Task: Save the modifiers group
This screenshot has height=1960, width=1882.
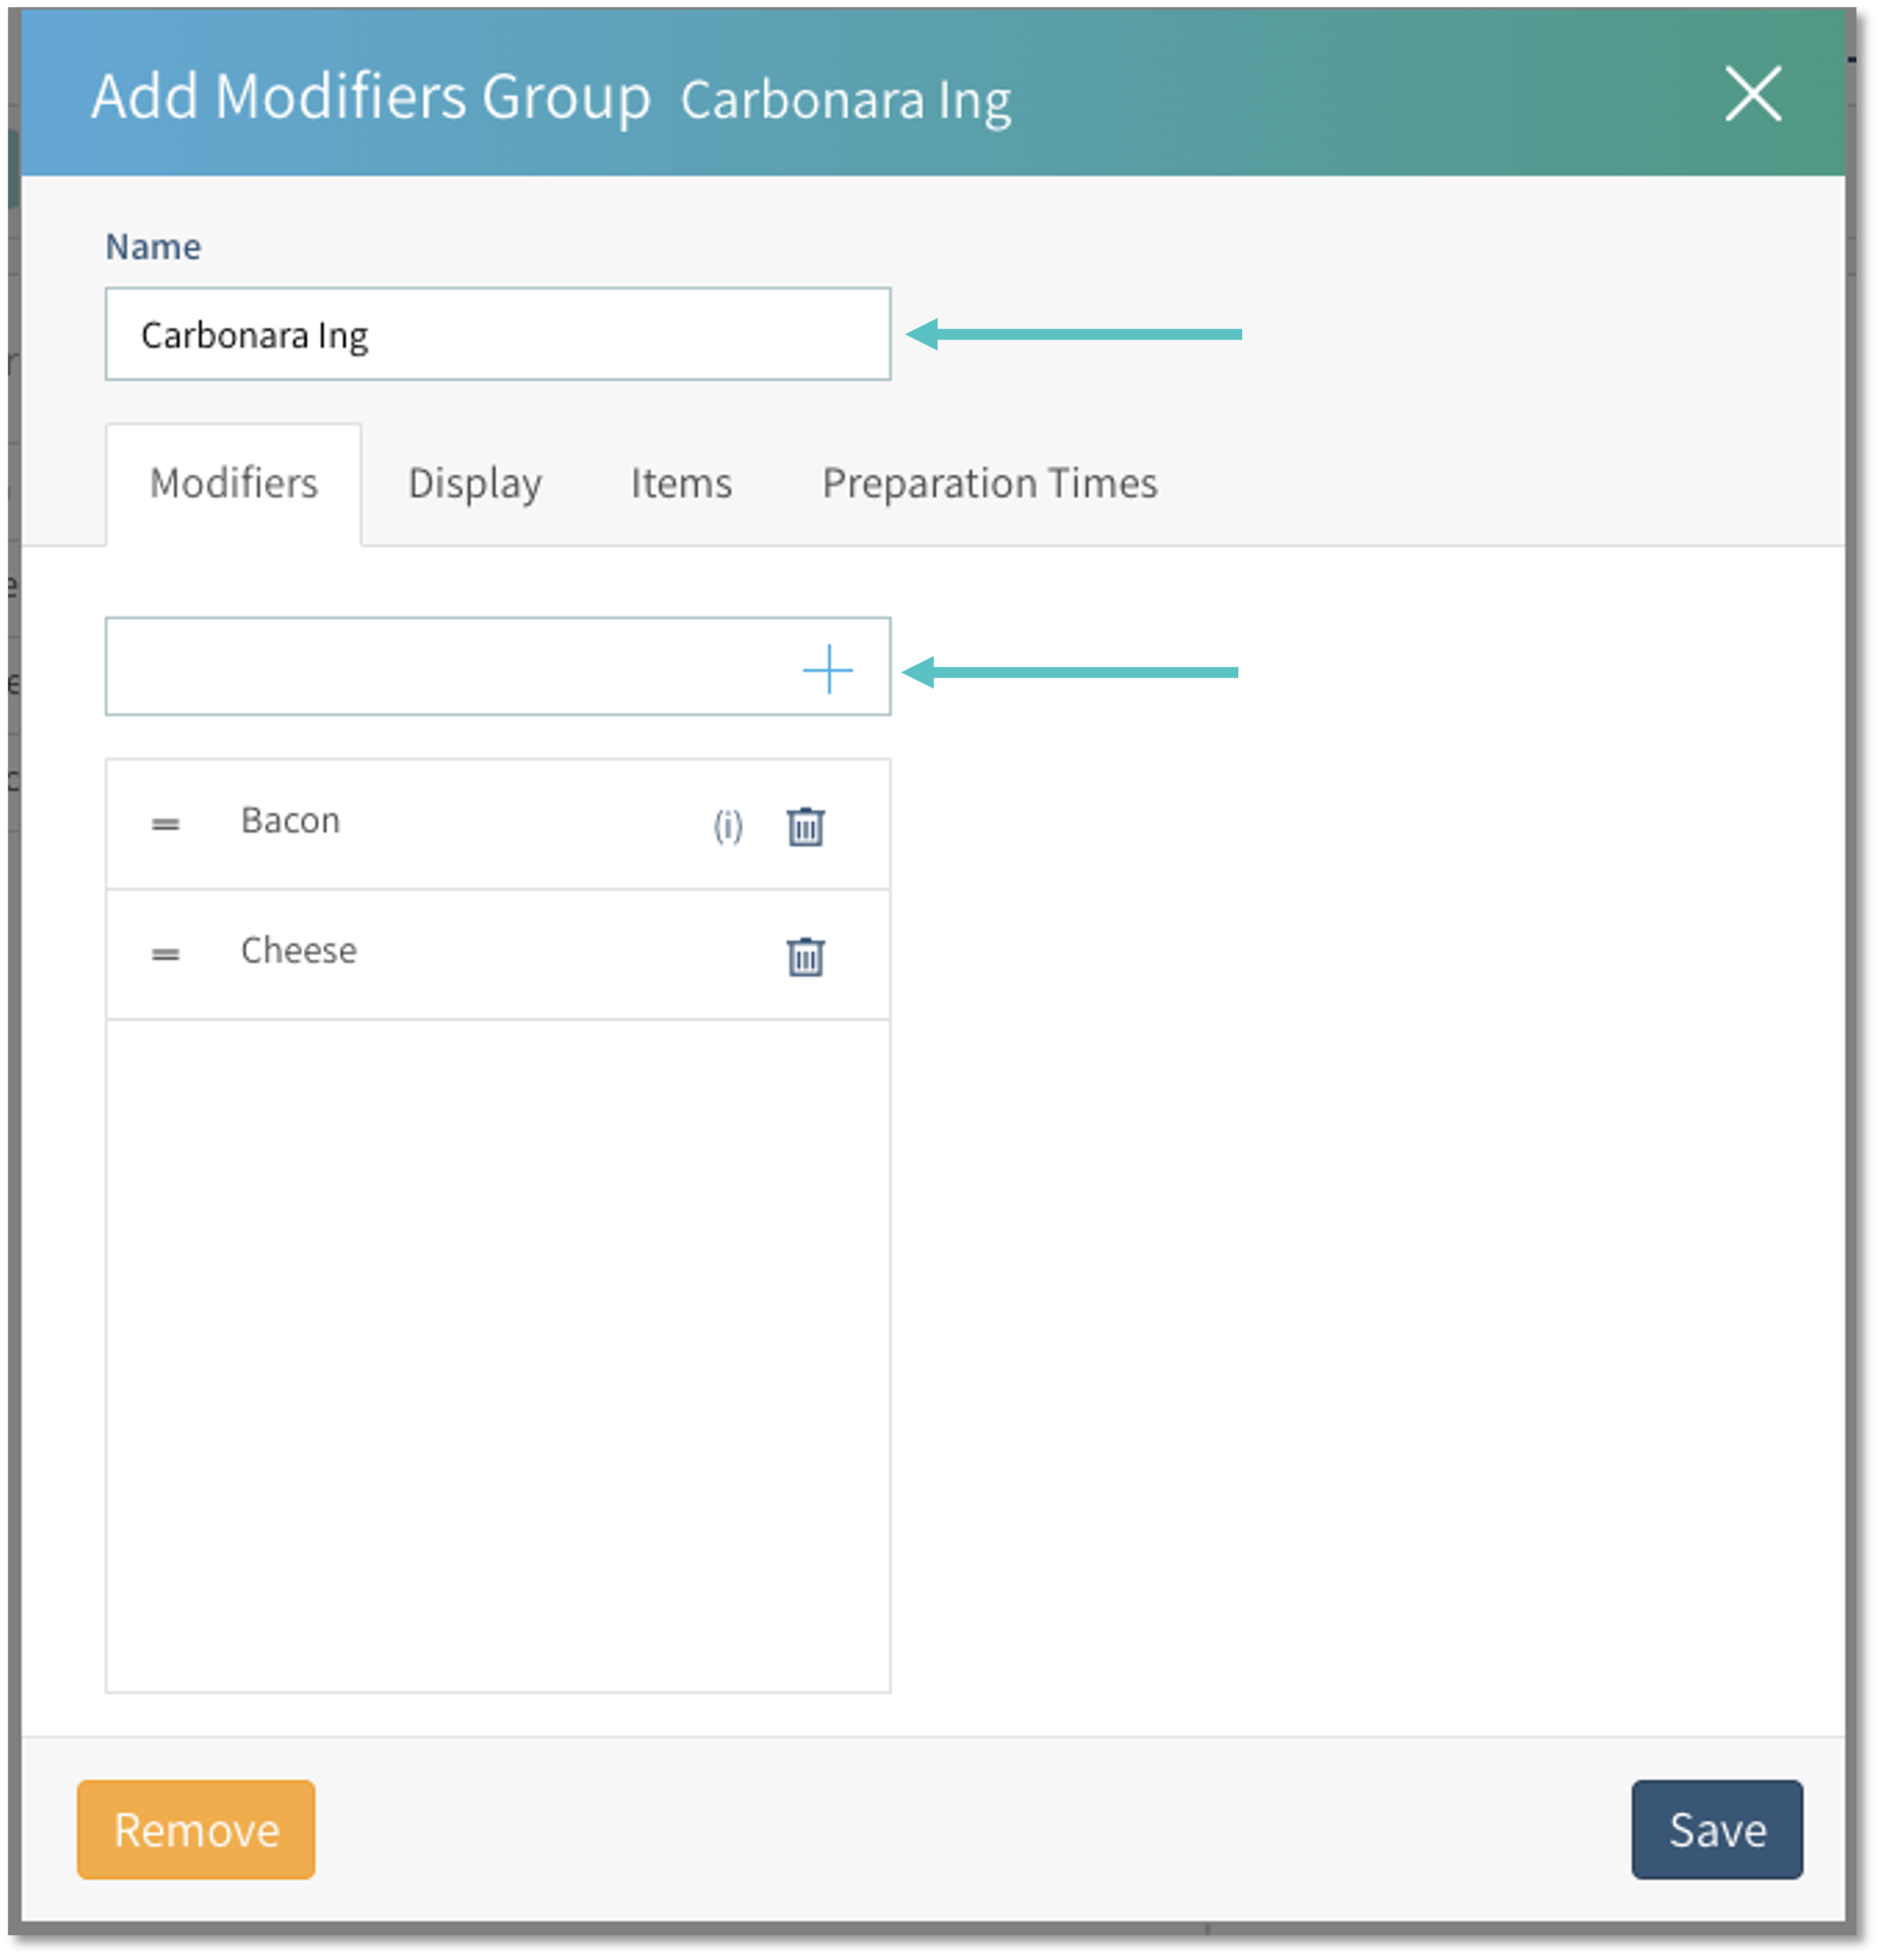Action: pos(1716,1829)
